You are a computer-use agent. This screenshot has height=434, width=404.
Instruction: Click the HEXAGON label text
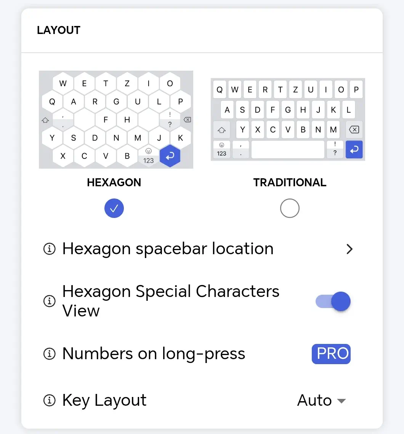coord(114,182)
